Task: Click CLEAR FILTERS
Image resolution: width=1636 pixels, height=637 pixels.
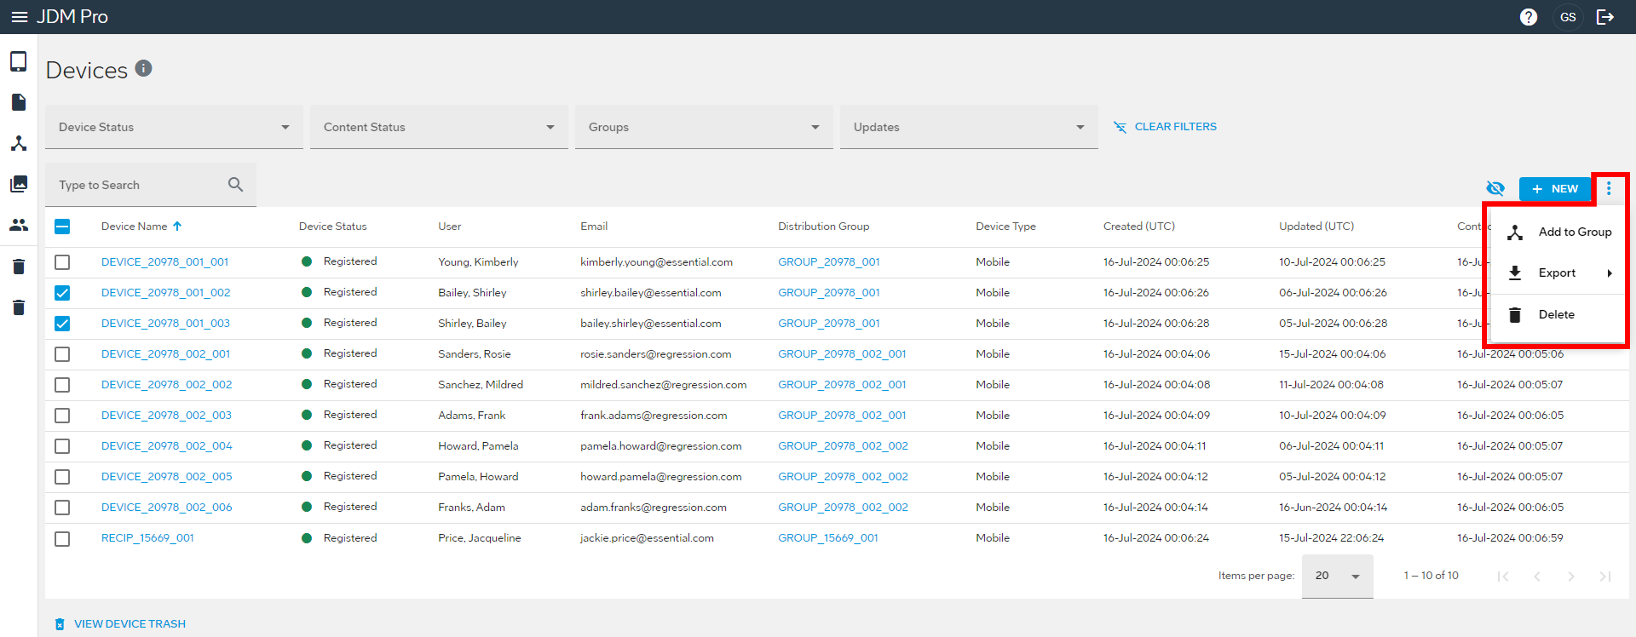Action: click(1165, 126)
